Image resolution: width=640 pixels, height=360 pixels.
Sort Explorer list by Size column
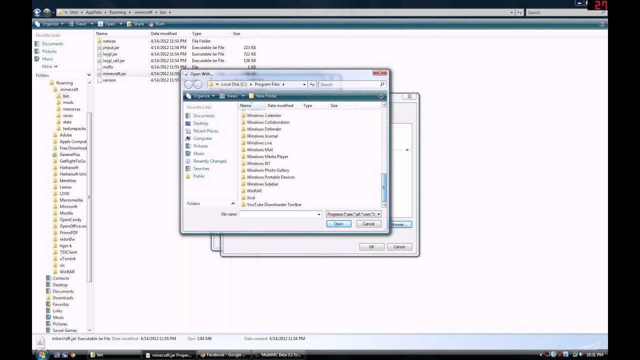click(236, 33)
